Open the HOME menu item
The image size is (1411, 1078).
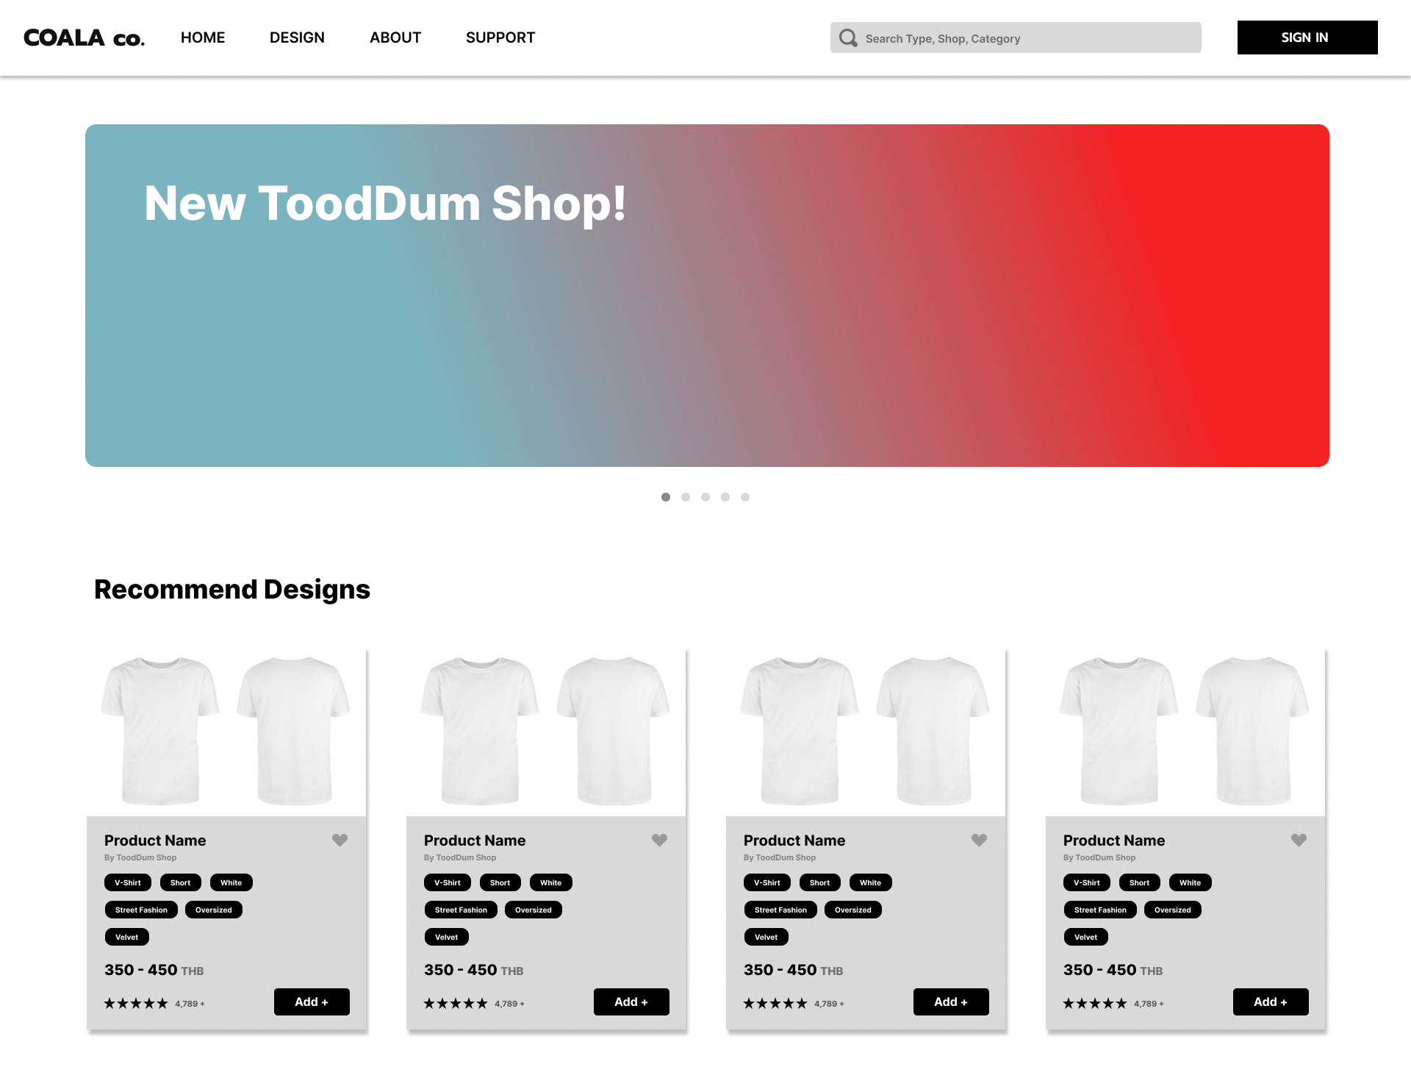pyautogui.click(x=203, y=38)
